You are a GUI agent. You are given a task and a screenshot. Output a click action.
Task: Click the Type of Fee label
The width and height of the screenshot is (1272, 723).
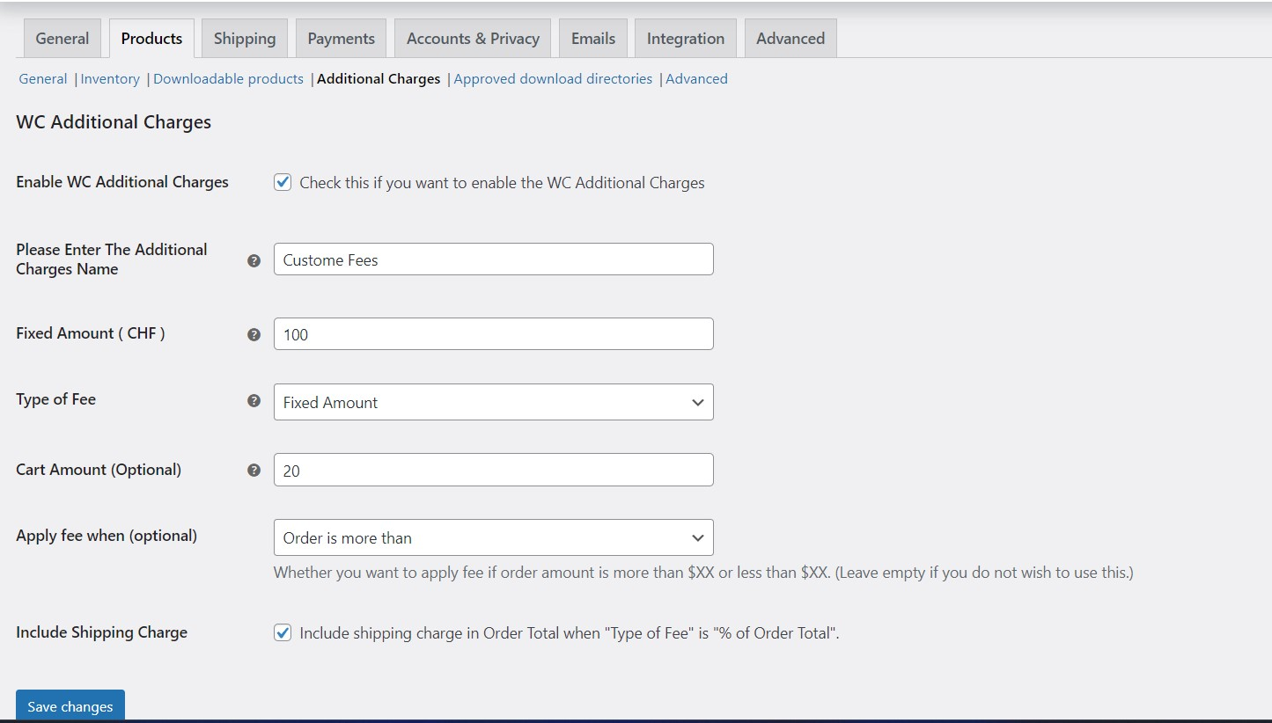[55, 399]
